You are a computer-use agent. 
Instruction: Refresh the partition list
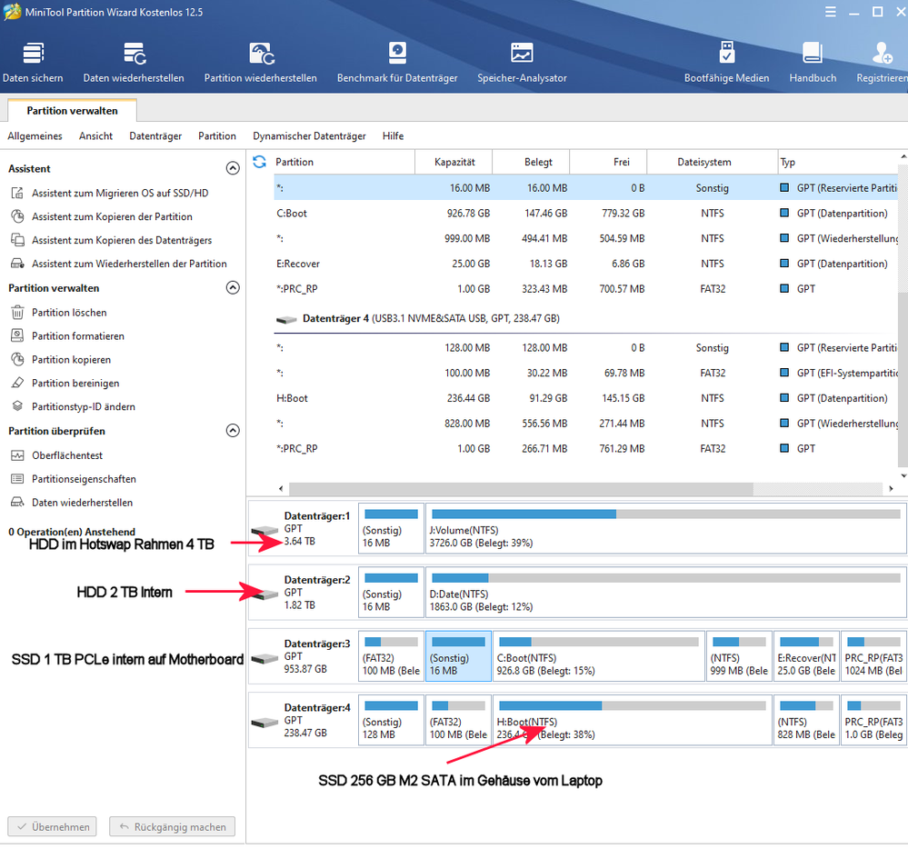[258, 161]
